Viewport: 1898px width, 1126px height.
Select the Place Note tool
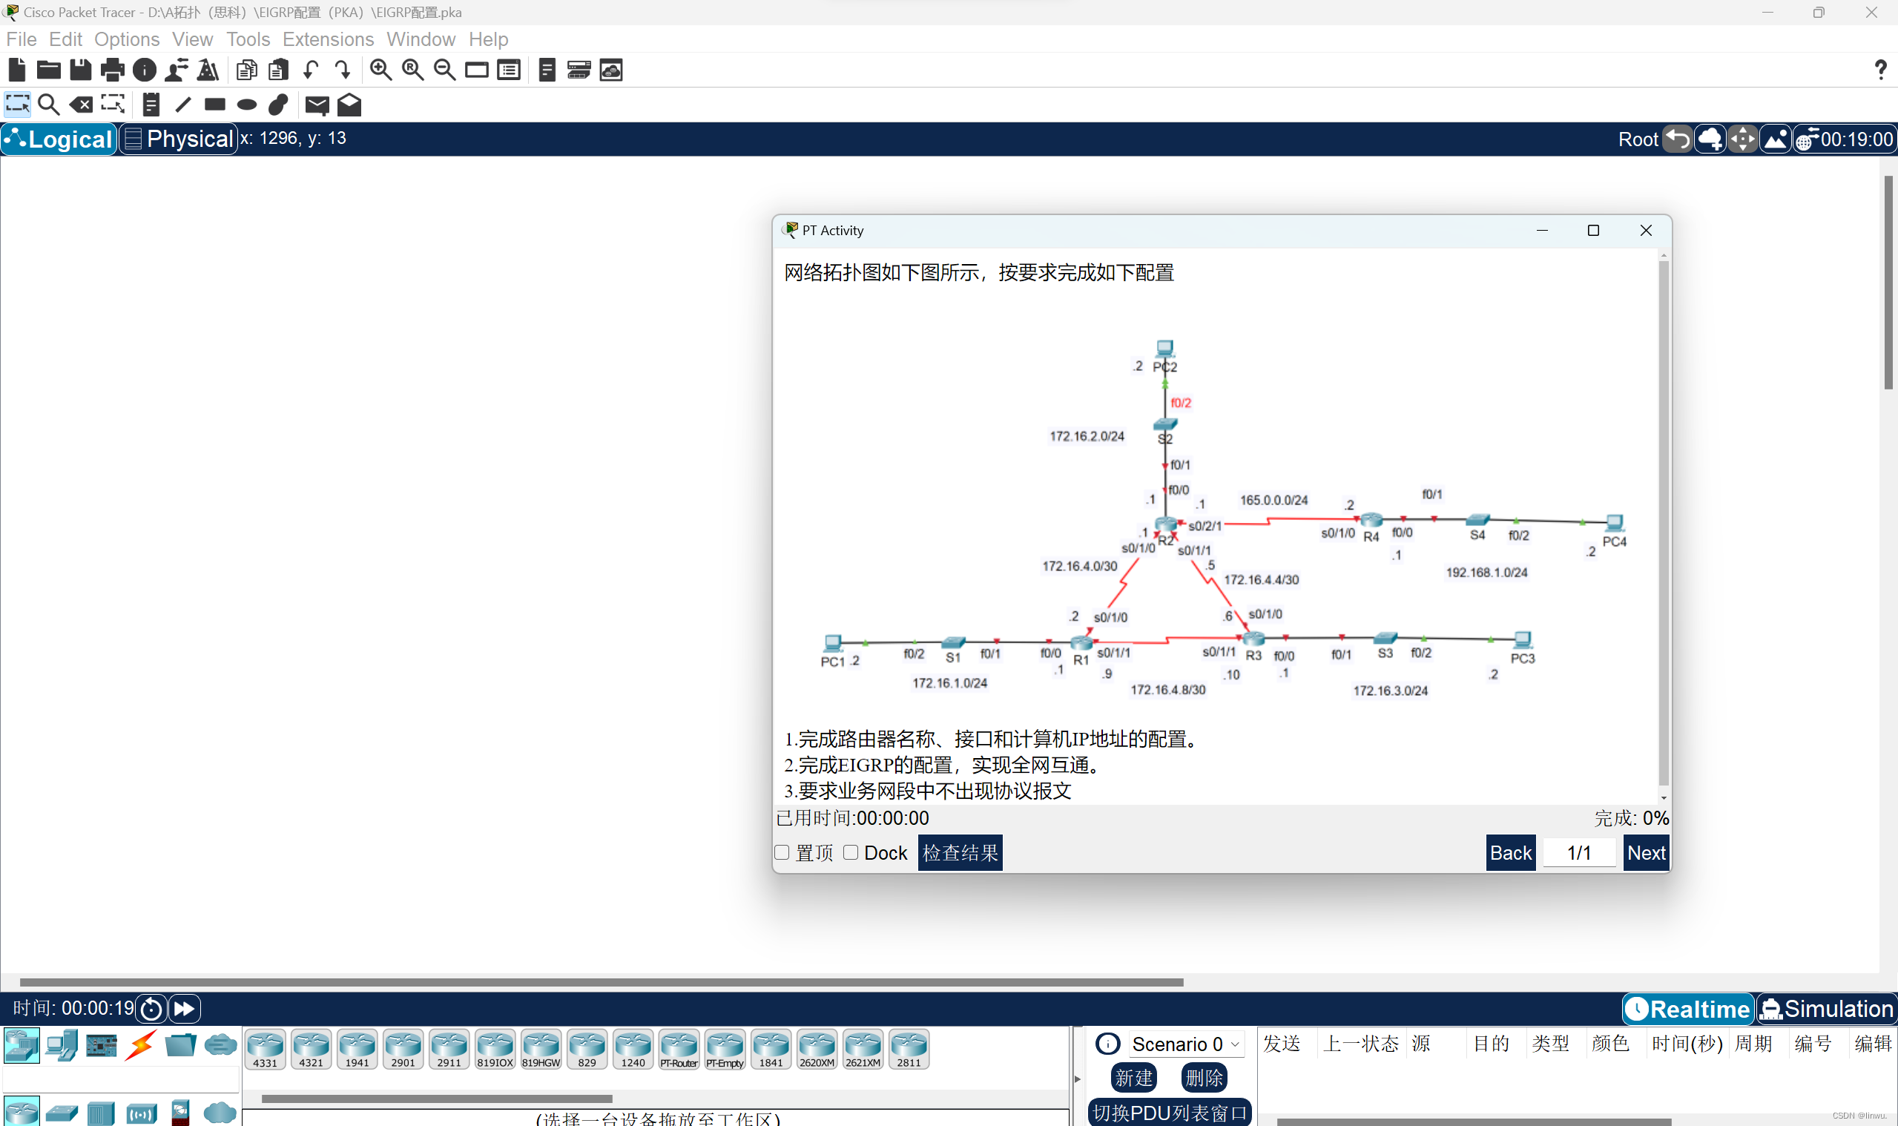[151, 105]
